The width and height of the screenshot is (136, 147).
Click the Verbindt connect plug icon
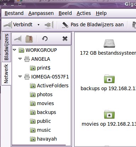click(x=7, y=25)
